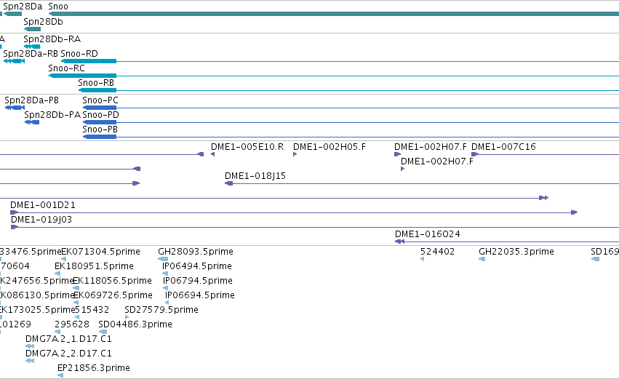Select the DMG7A.2_2.D17.C1 feature
The height and width of the screenshot is (379, 619).
click(30, 361)
